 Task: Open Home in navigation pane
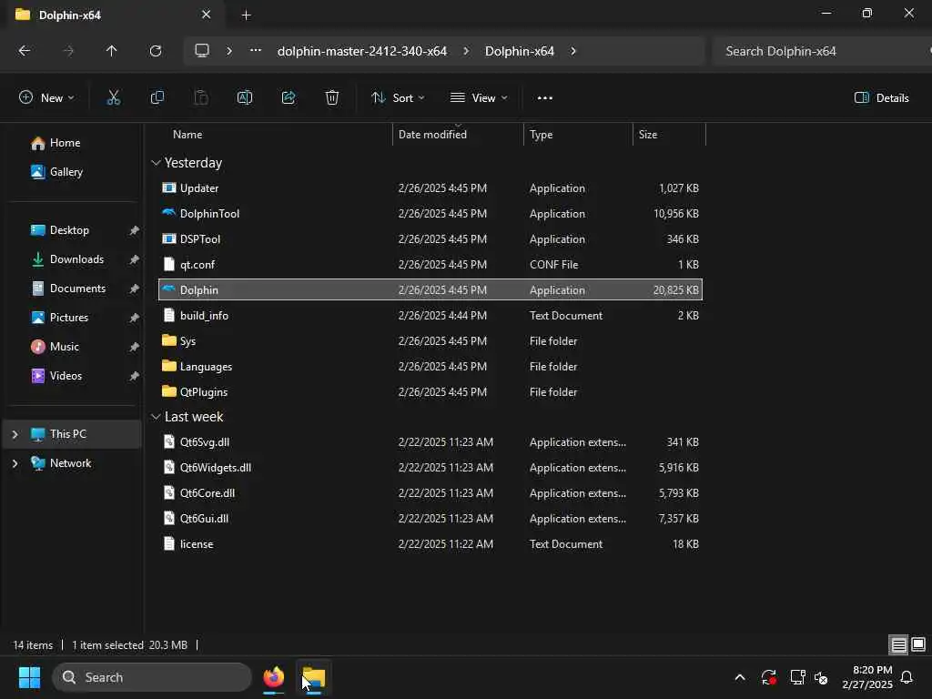[73, 143]
